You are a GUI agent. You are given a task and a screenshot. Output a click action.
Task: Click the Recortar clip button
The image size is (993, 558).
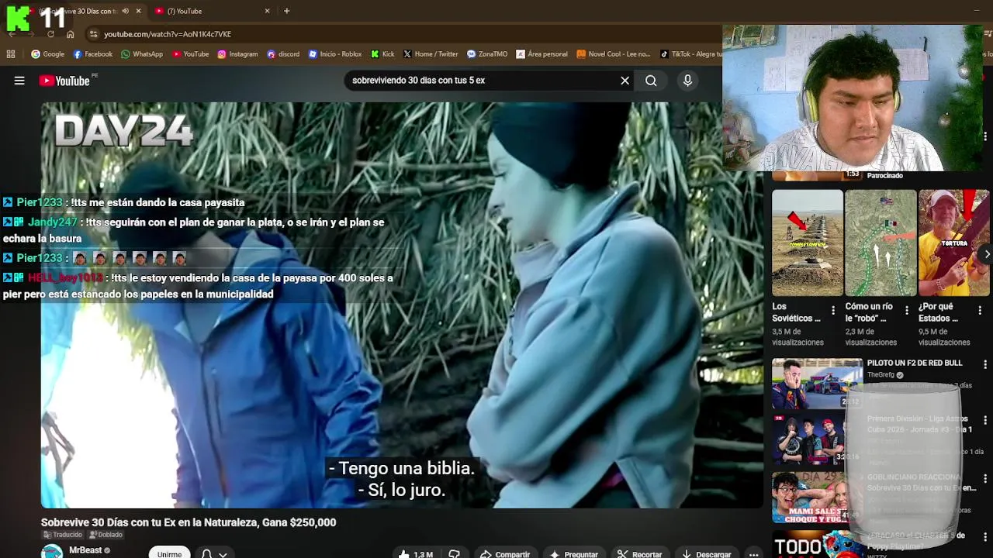639,554
